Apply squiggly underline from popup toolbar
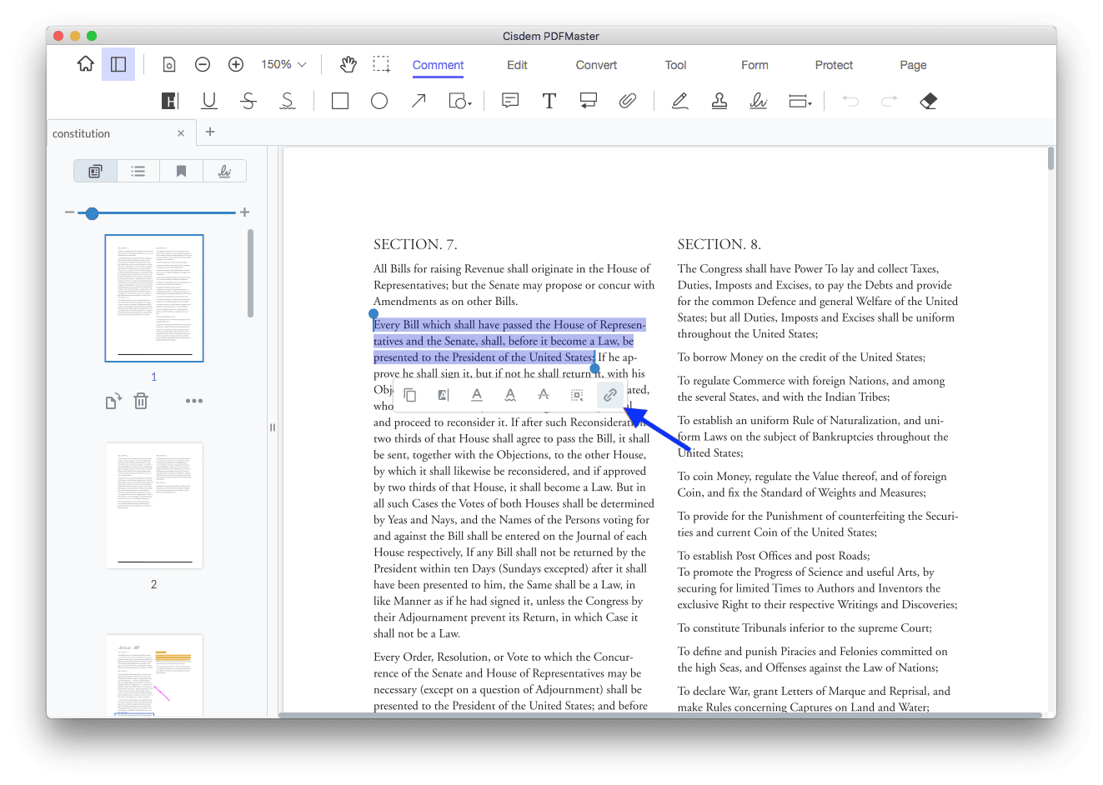 (x=510, y=395)
